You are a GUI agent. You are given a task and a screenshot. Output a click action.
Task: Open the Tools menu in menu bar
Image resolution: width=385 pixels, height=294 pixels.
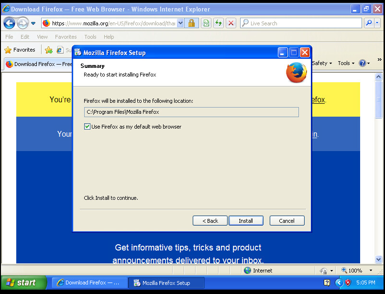tap(90, 37)
